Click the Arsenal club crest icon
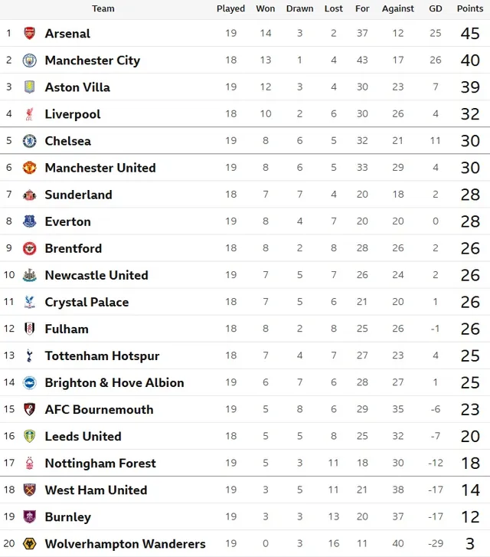This screenshot has height=557, width=490. [30, 34]
